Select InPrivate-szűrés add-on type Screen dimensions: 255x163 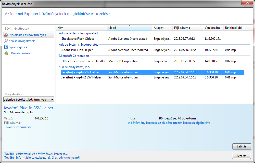pyautogui.click(x=19, y=53)
